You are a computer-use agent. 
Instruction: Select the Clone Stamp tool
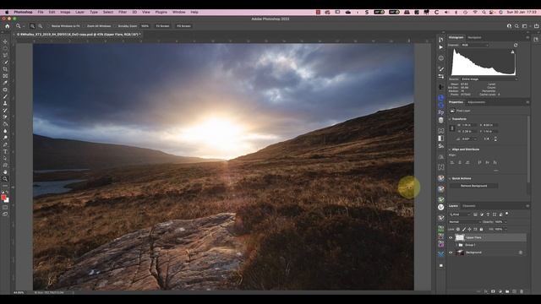[x=5, y=103]
